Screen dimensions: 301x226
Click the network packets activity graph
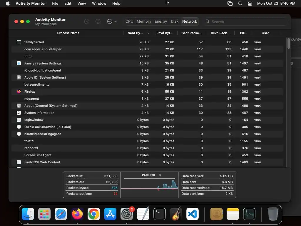click(150, 185)
